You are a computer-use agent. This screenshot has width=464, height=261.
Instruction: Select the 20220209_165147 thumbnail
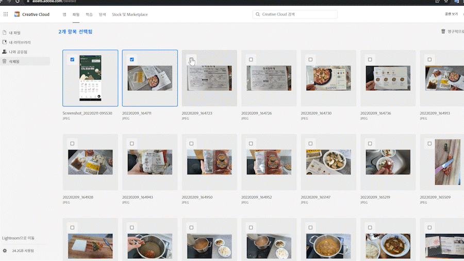point(328,162)
